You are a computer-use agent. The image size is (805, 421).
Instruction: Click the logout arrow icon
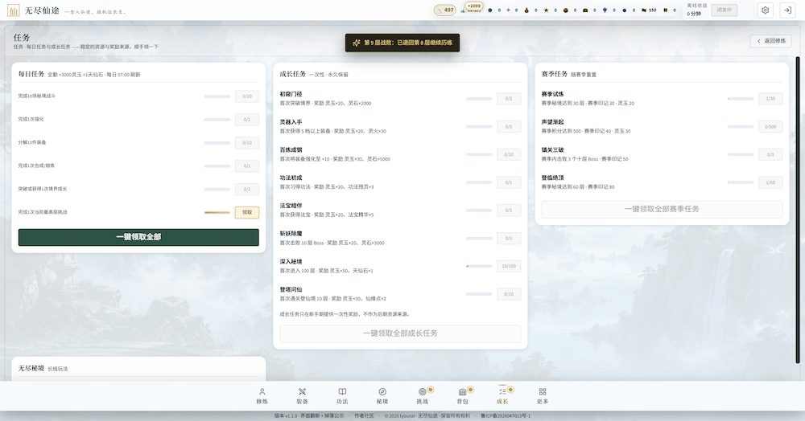(787, 10)
